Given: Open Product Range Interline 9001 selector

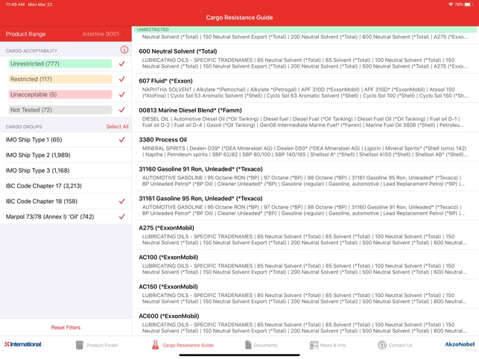Looking at the screenshot, I should point(66,34).
